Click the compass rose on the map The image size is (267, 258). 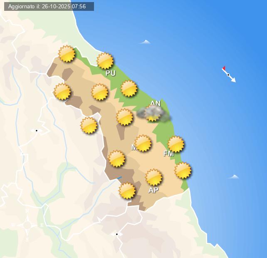click(27, 225)
